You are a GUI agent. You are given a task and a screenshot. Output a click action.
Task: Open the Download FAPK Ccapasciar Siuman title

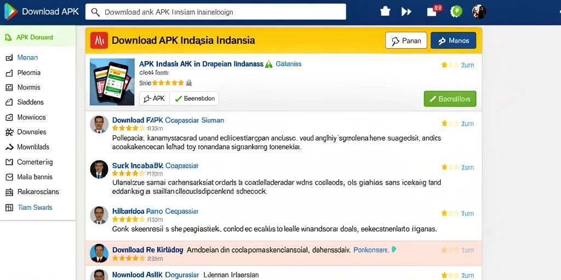click(x=168, y=120)
